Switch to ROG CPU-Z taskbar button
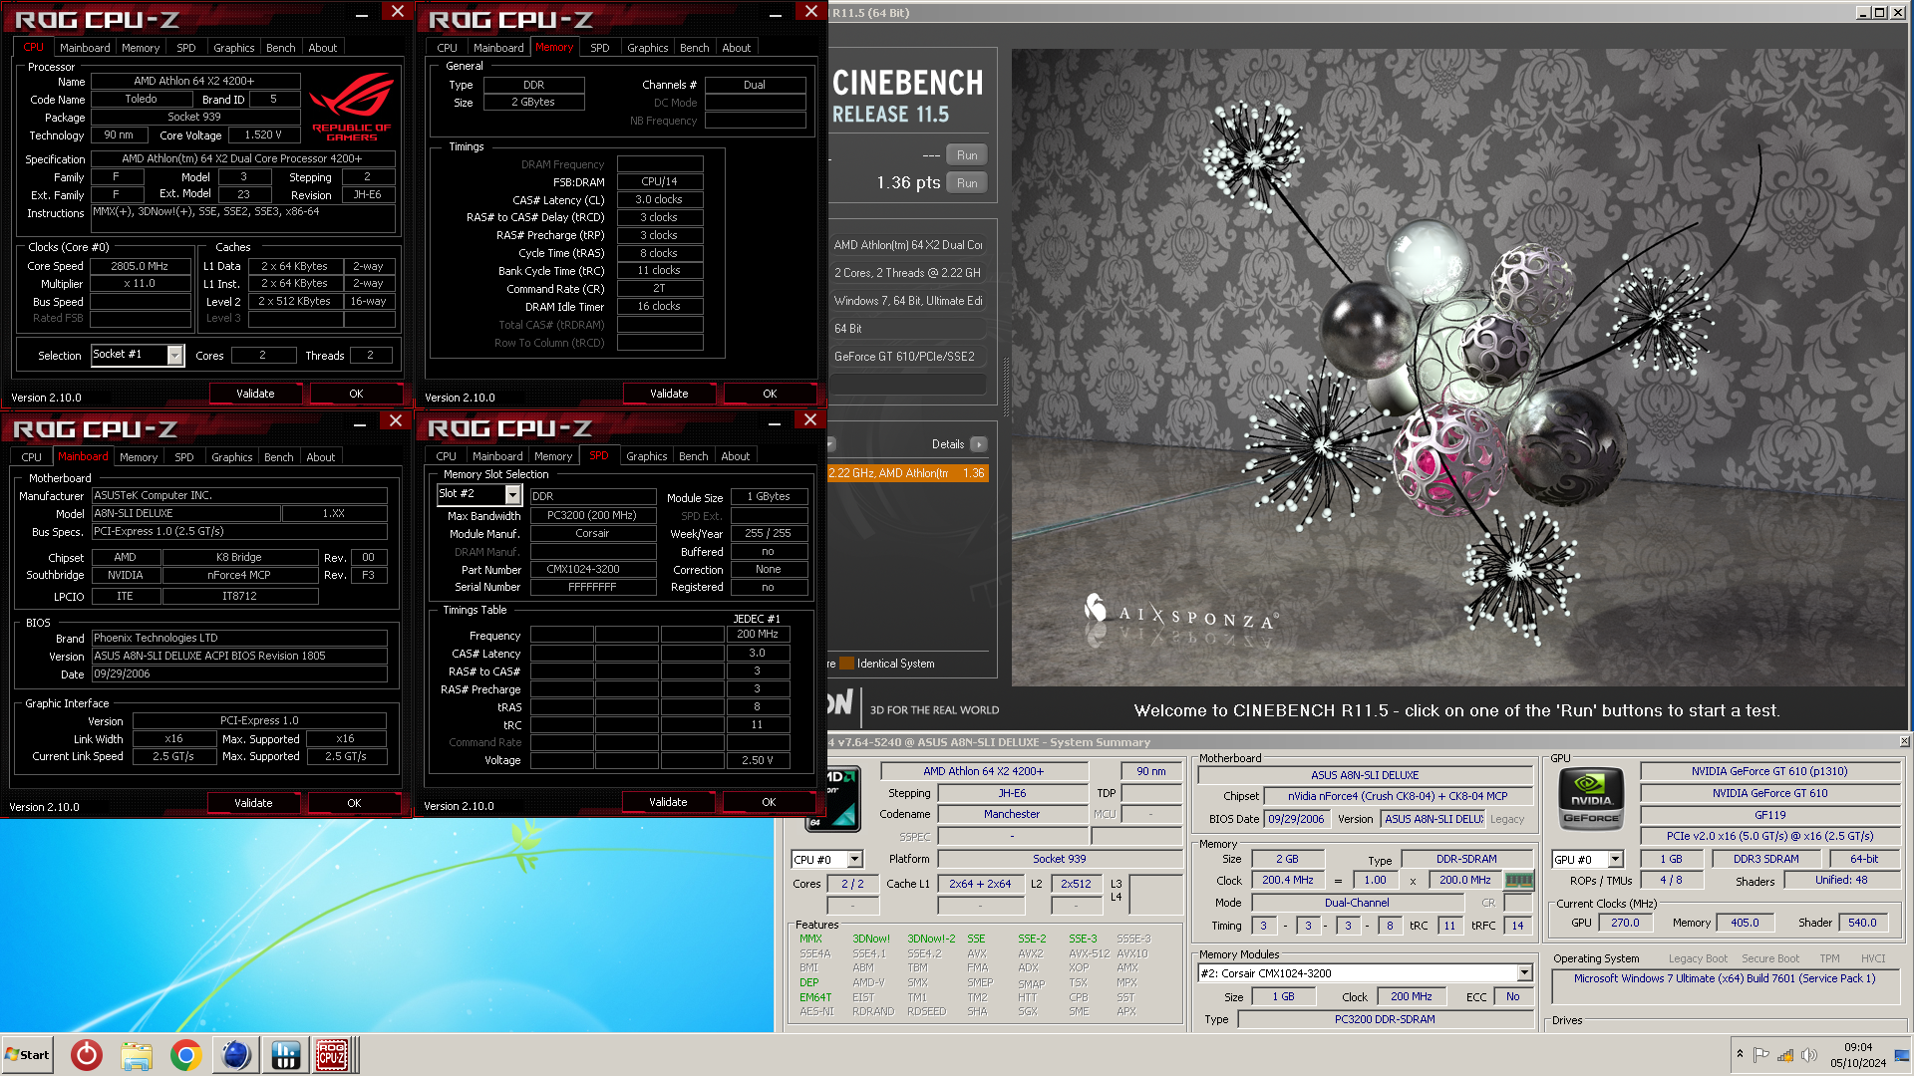 coord(332,1054)
